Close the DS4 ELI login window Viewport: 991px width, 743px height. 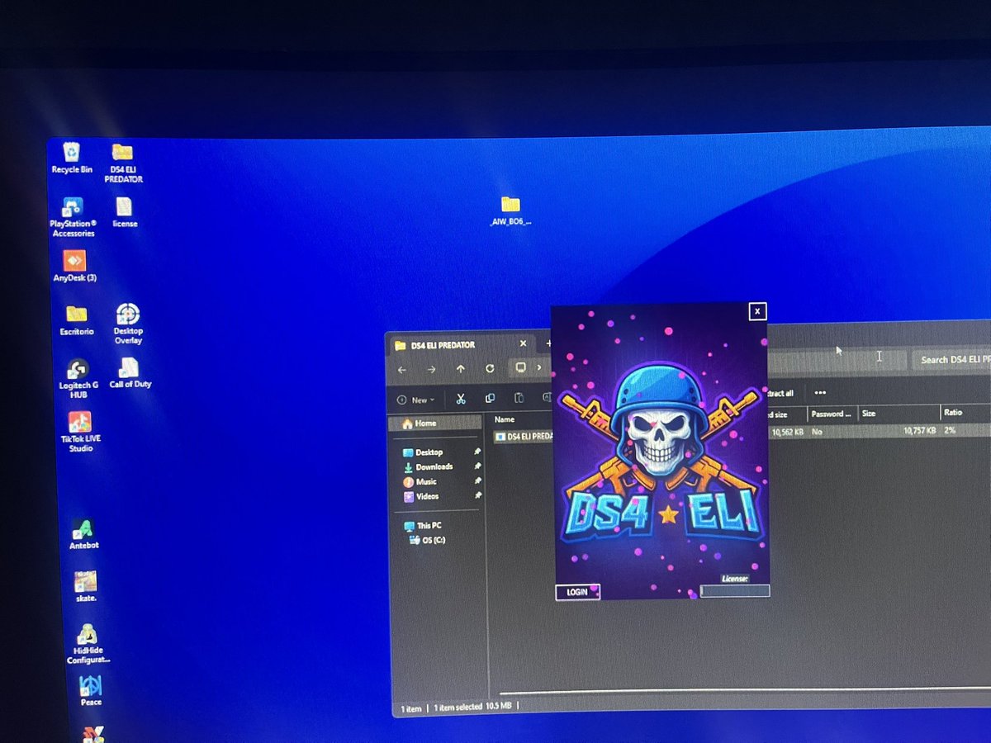click(757, 311)
